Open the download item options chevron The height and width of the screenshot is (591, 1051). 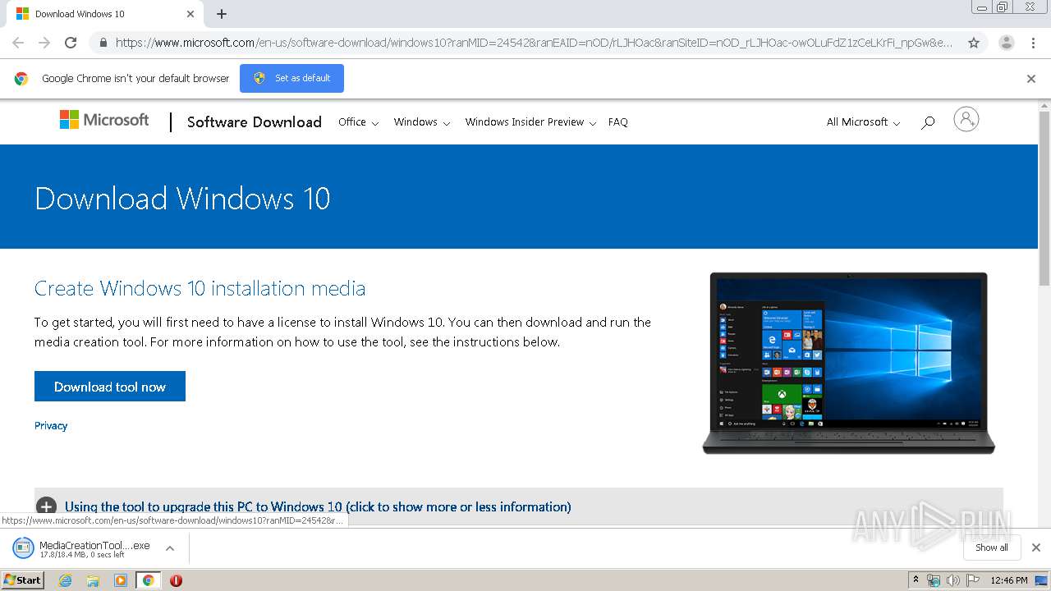tap(170, 548)
